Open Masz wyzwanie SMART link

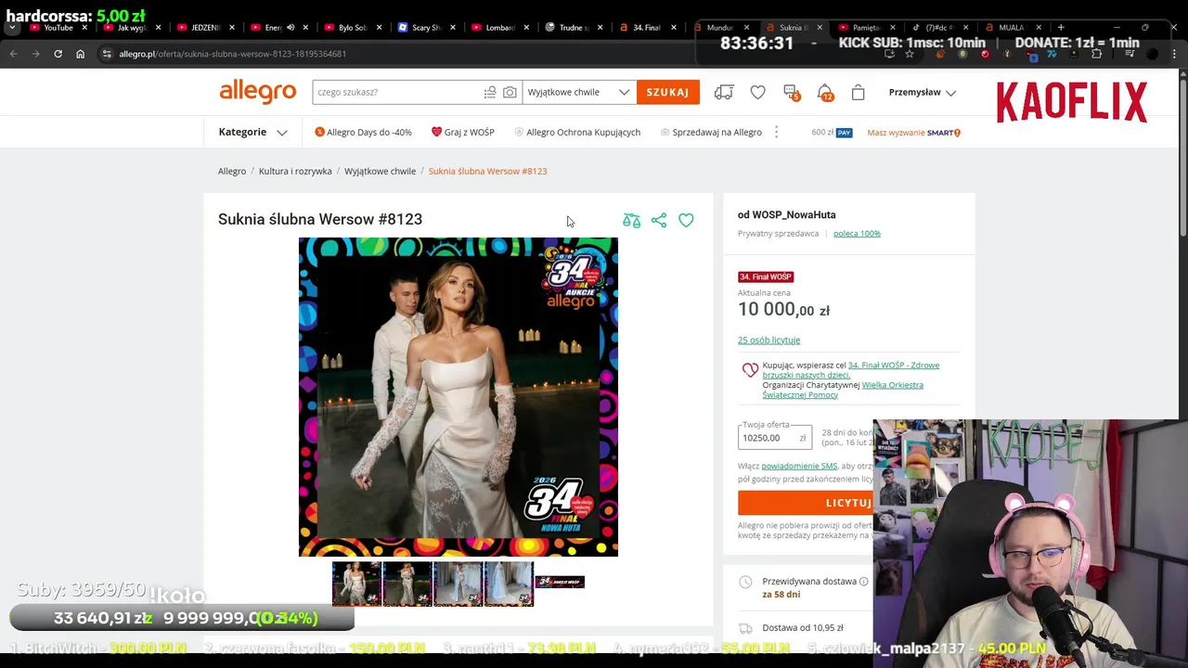point(913,133)
